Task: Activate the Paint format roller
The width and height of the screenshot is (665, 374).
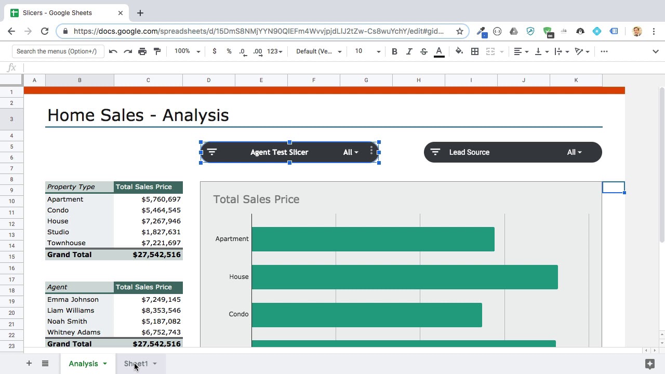Action: [x=157, y=51]
